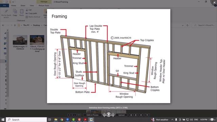Set zoom to actual size 1:1
217x122 pixels.
coord(79,115)
